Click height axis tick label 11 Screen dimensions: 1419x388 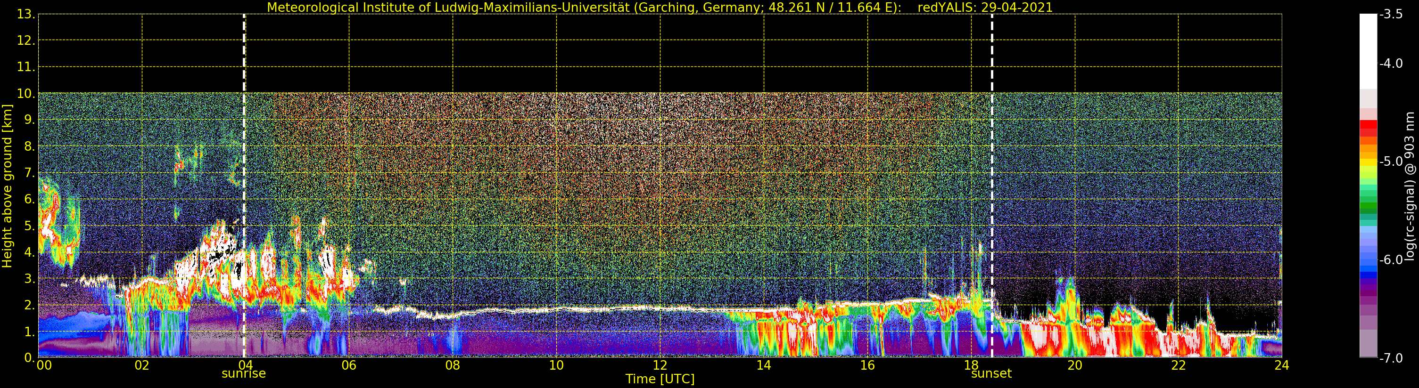tap(26, 67)
